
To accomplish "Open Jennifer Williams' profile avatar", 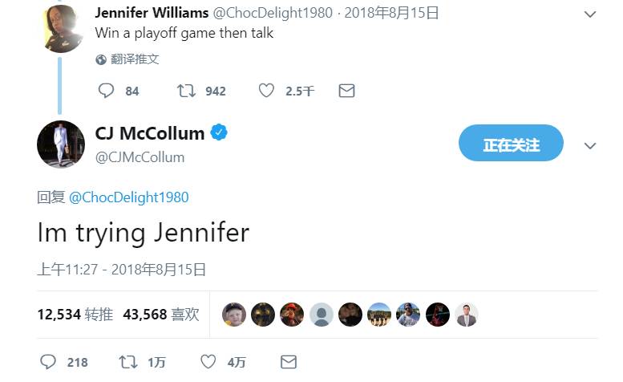I will point(64,28).
